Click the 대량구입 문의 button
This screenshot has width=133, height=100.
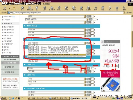pyautogui.click(x=10, y=72)
